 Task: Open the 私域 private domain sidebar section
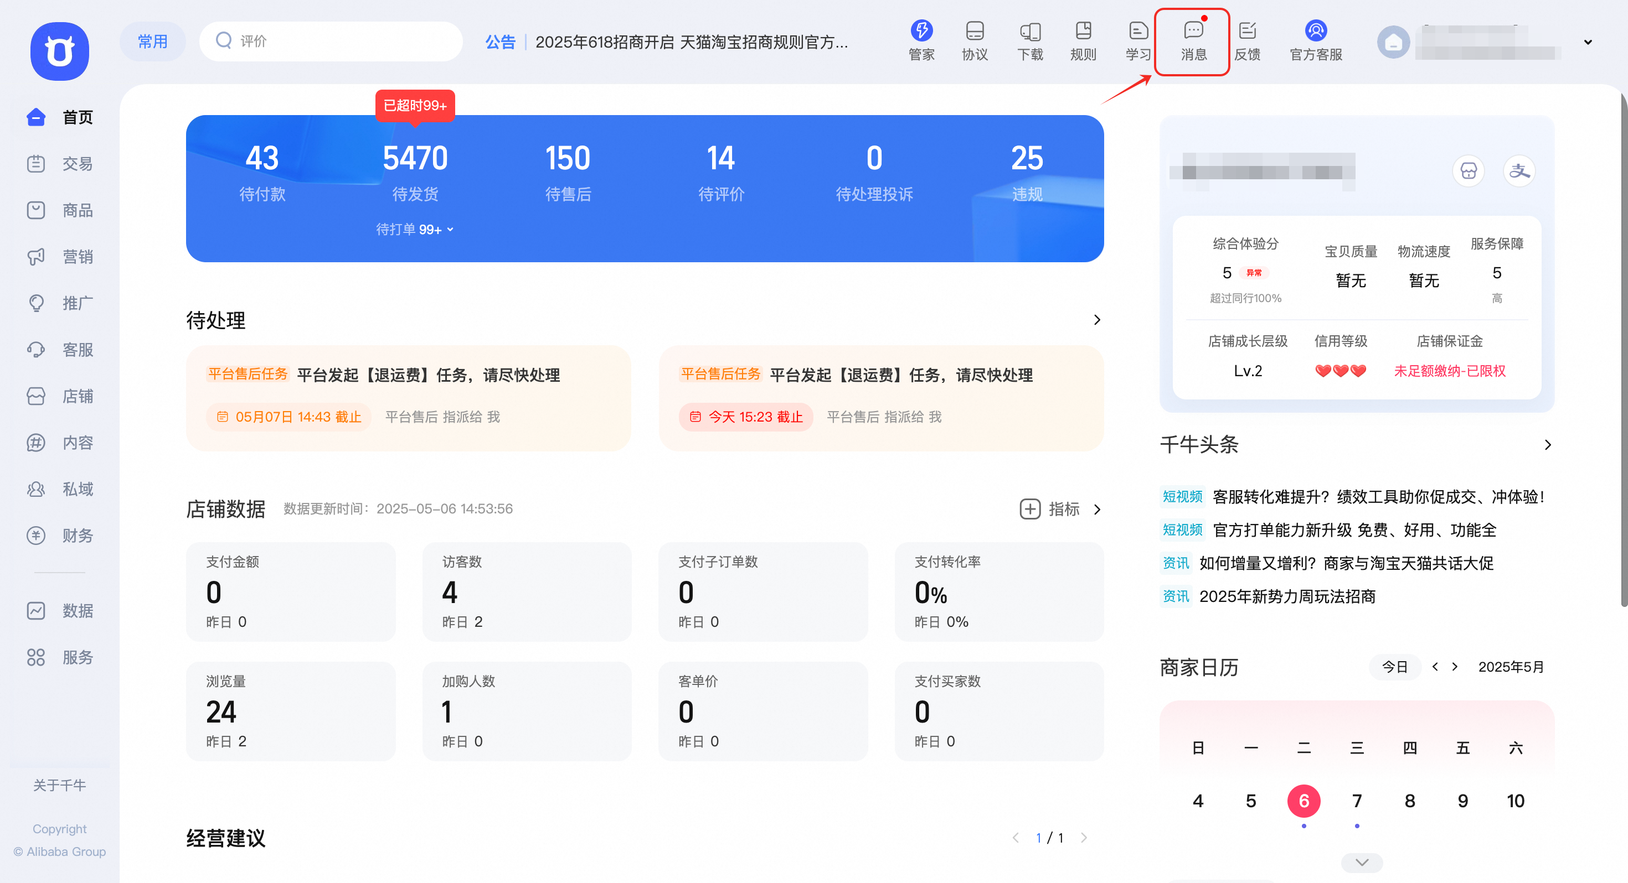click(60, 489)
